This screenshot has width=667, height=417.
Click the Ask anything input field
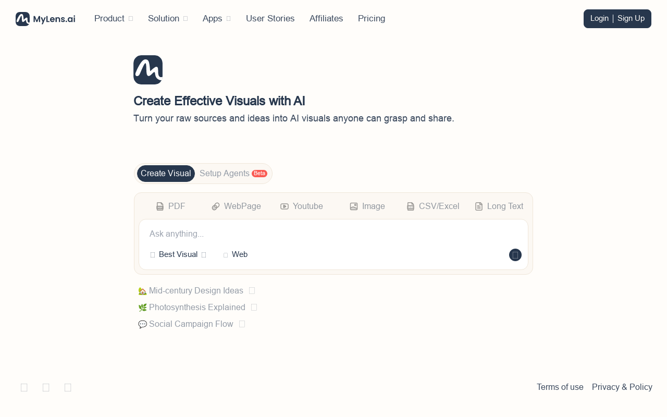pyautogui.click(x=333, y=234)
